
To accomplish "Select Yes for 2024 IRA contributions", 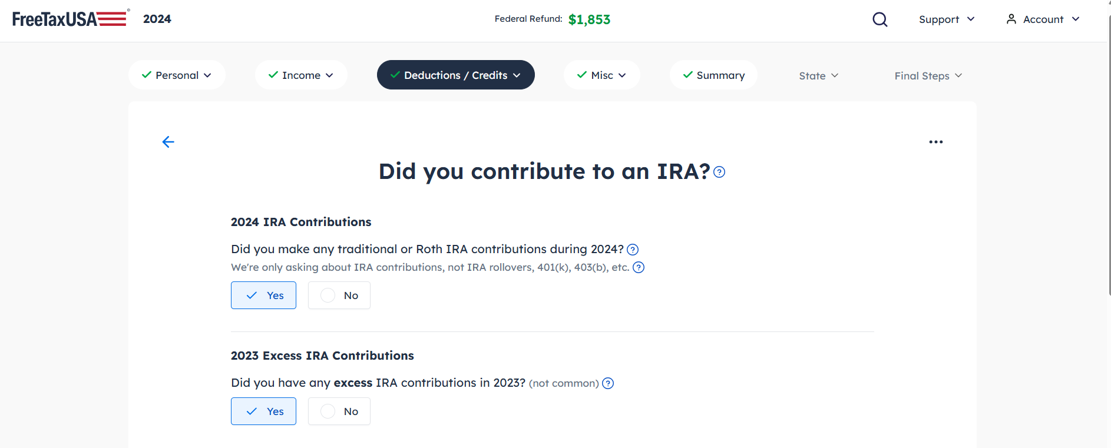I will coord(263,296).
